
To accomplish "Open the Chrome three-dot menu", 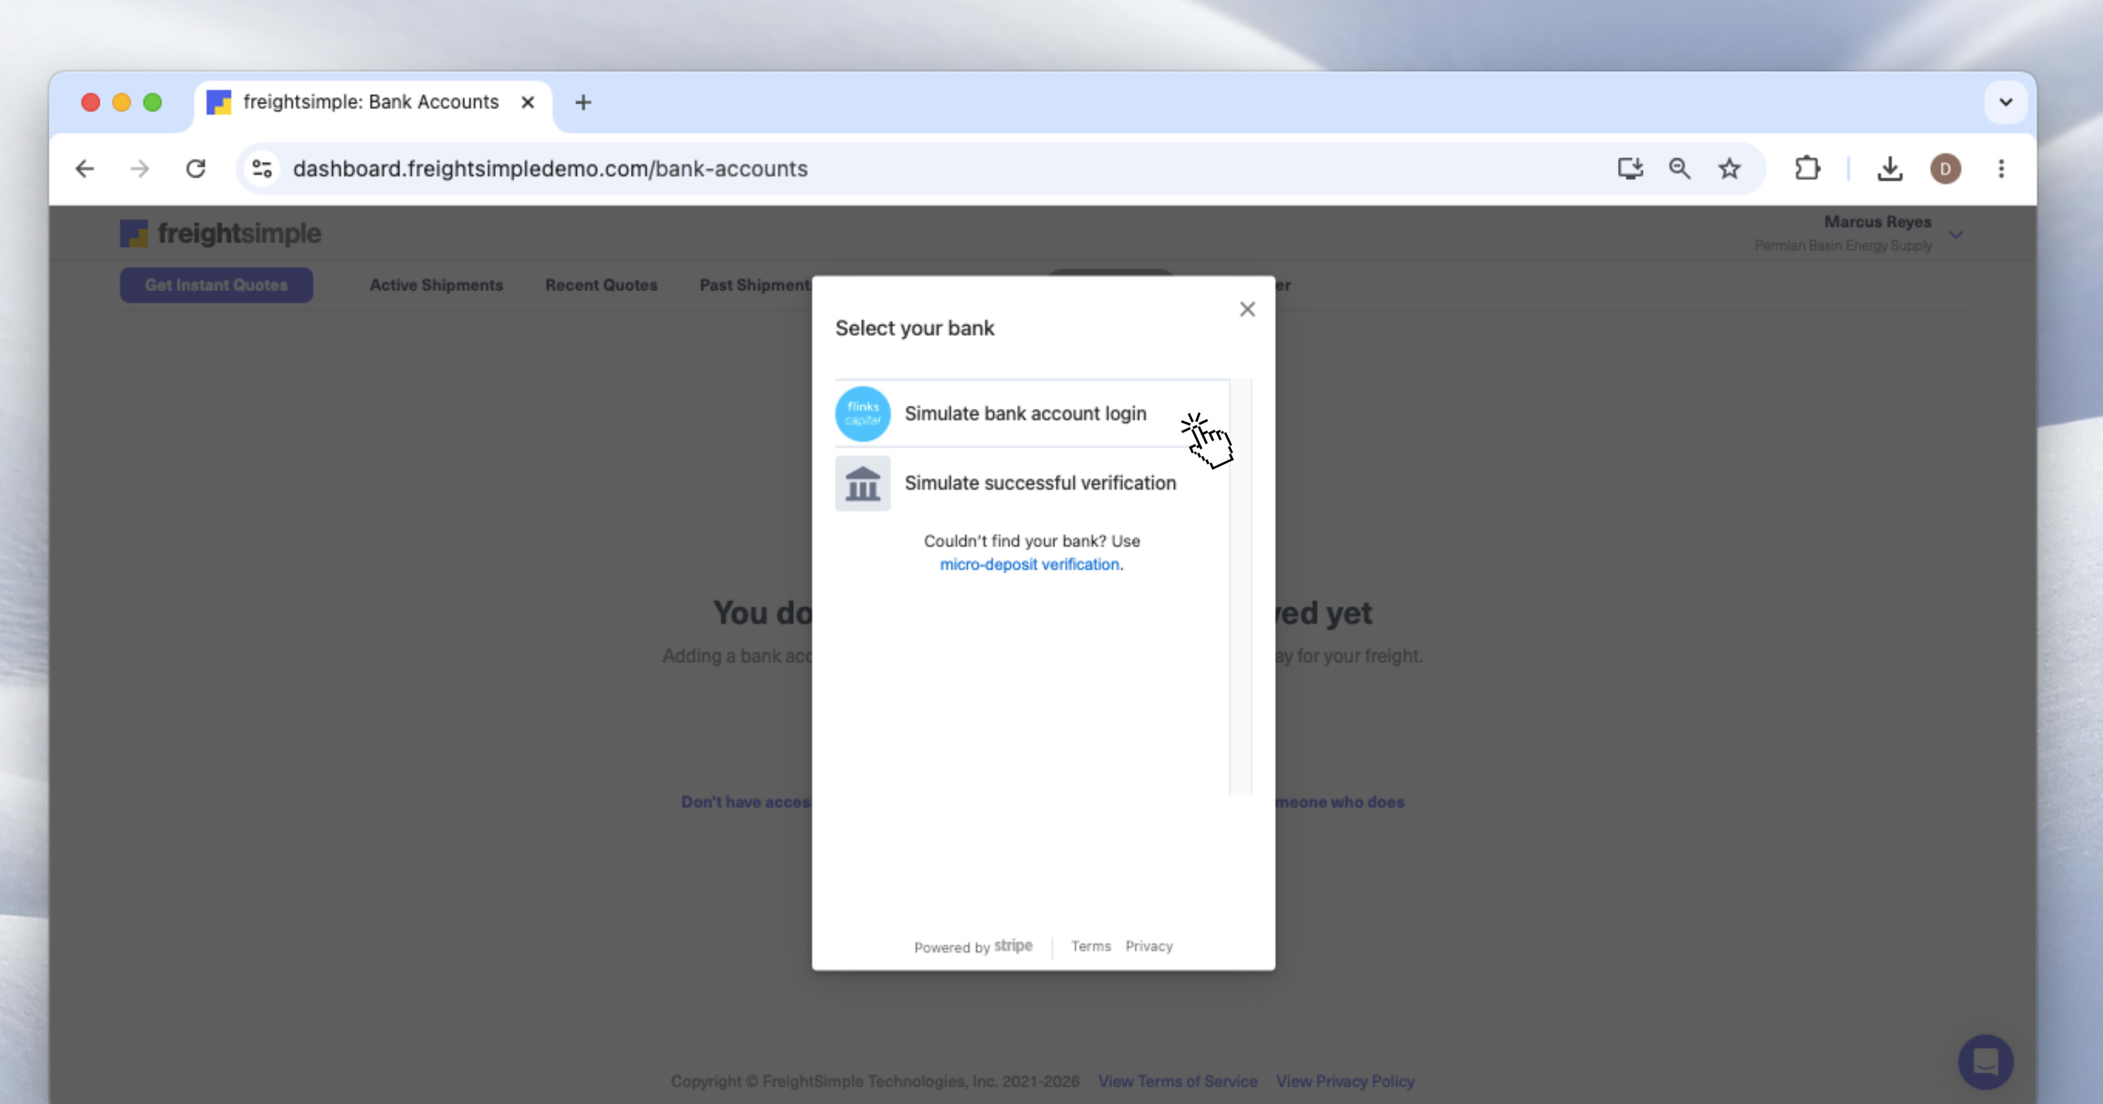I will pos(2001,169).
